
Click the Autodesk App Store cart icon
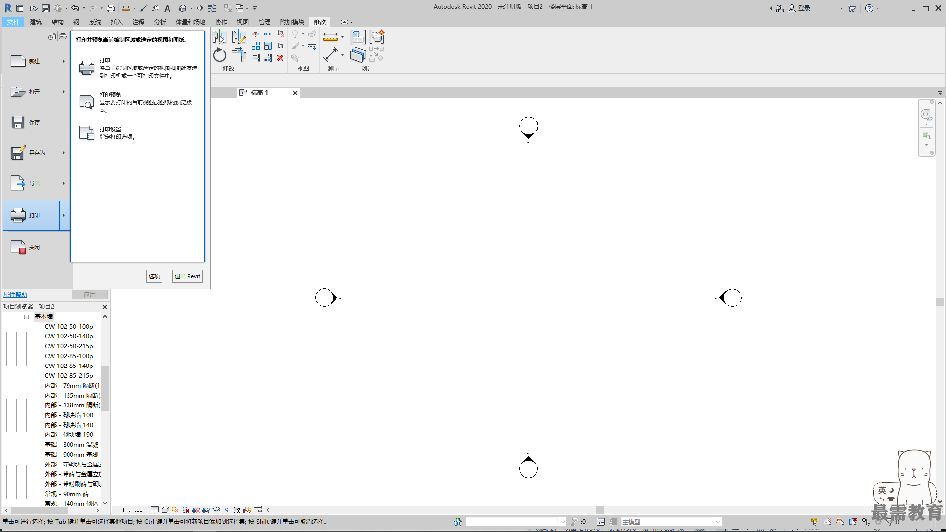point(852,8)
